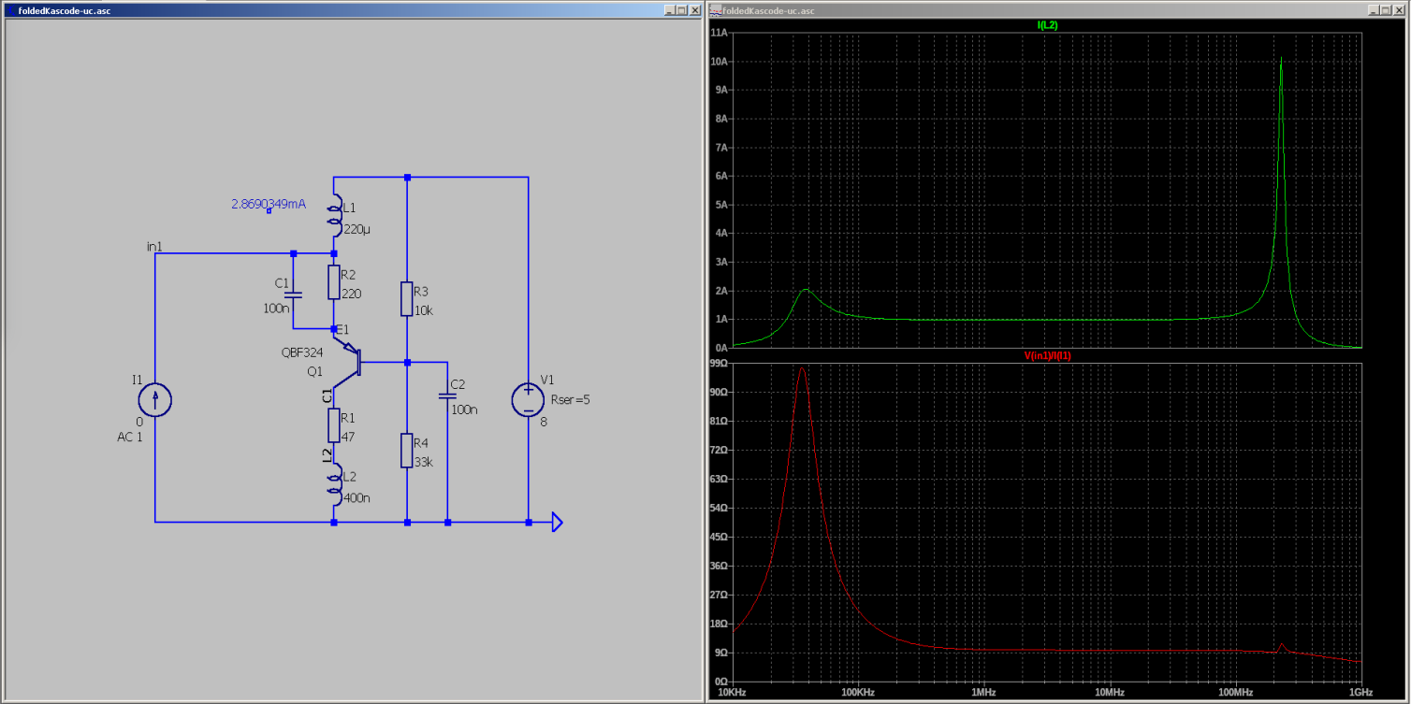Click the 2.8690349mA current annotation
1411x704 pixels.
[269, 203]
